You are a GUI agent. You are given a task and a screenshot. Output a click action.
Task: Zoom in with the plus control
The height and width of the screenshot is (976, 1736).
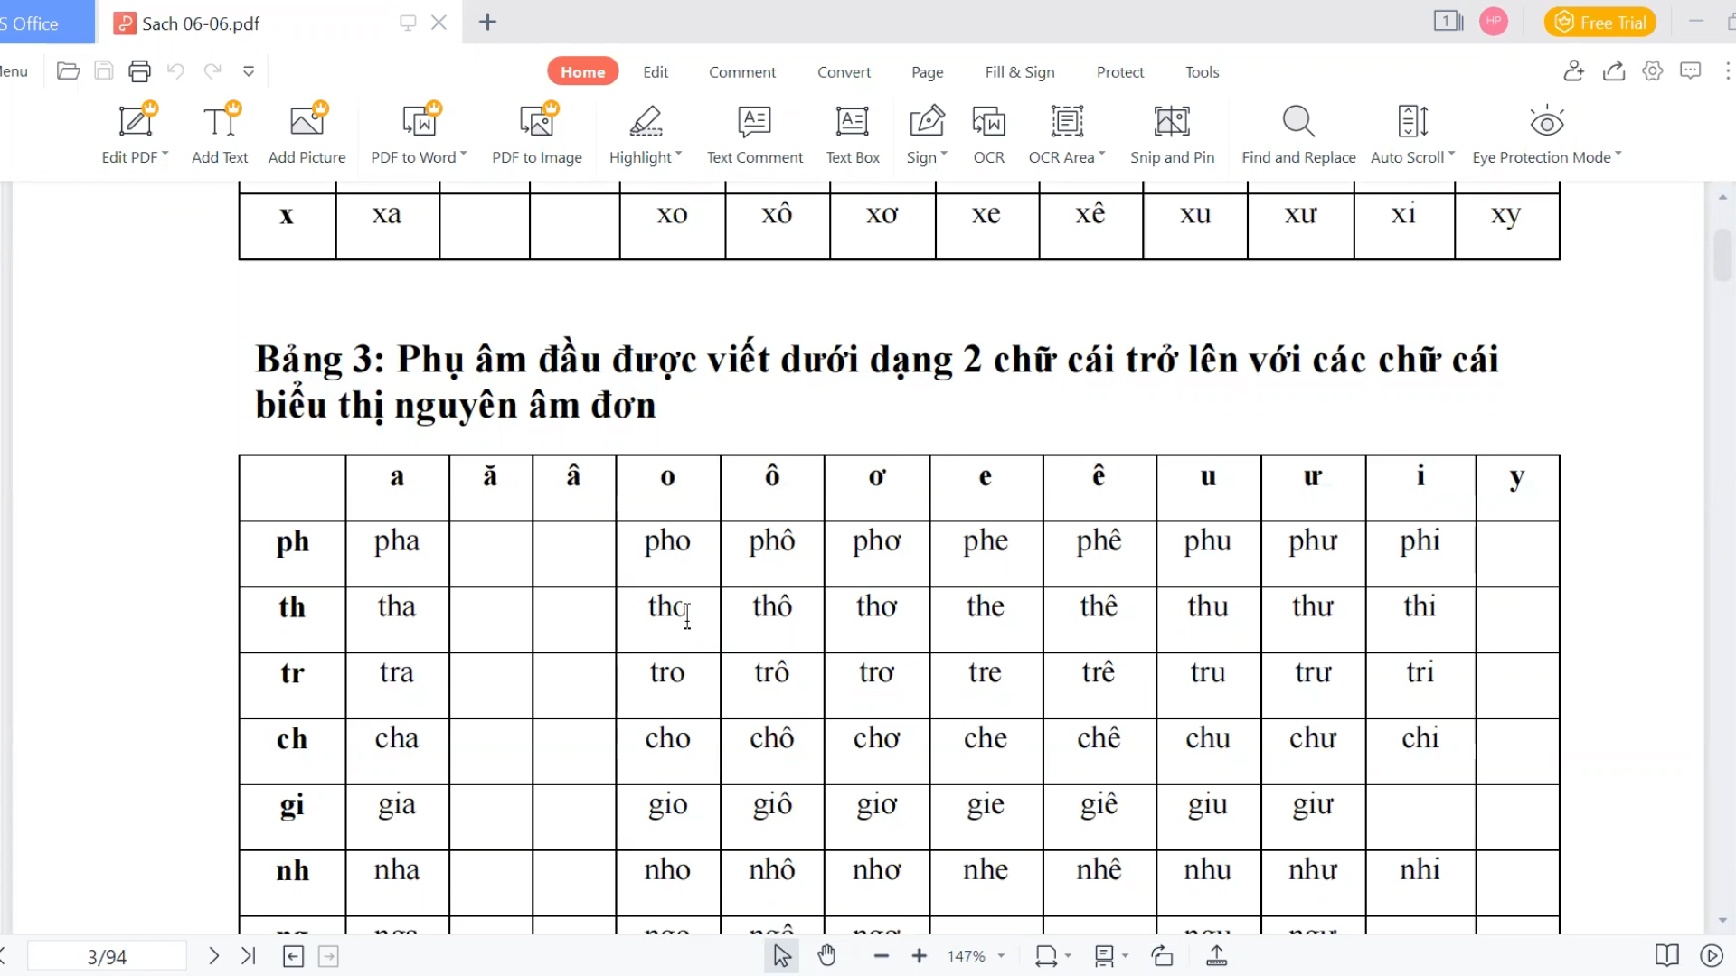pos(919,955)
